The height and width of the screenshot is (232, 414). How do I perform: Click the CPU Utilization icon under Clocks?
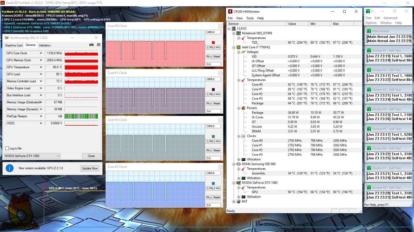(244, 159)
